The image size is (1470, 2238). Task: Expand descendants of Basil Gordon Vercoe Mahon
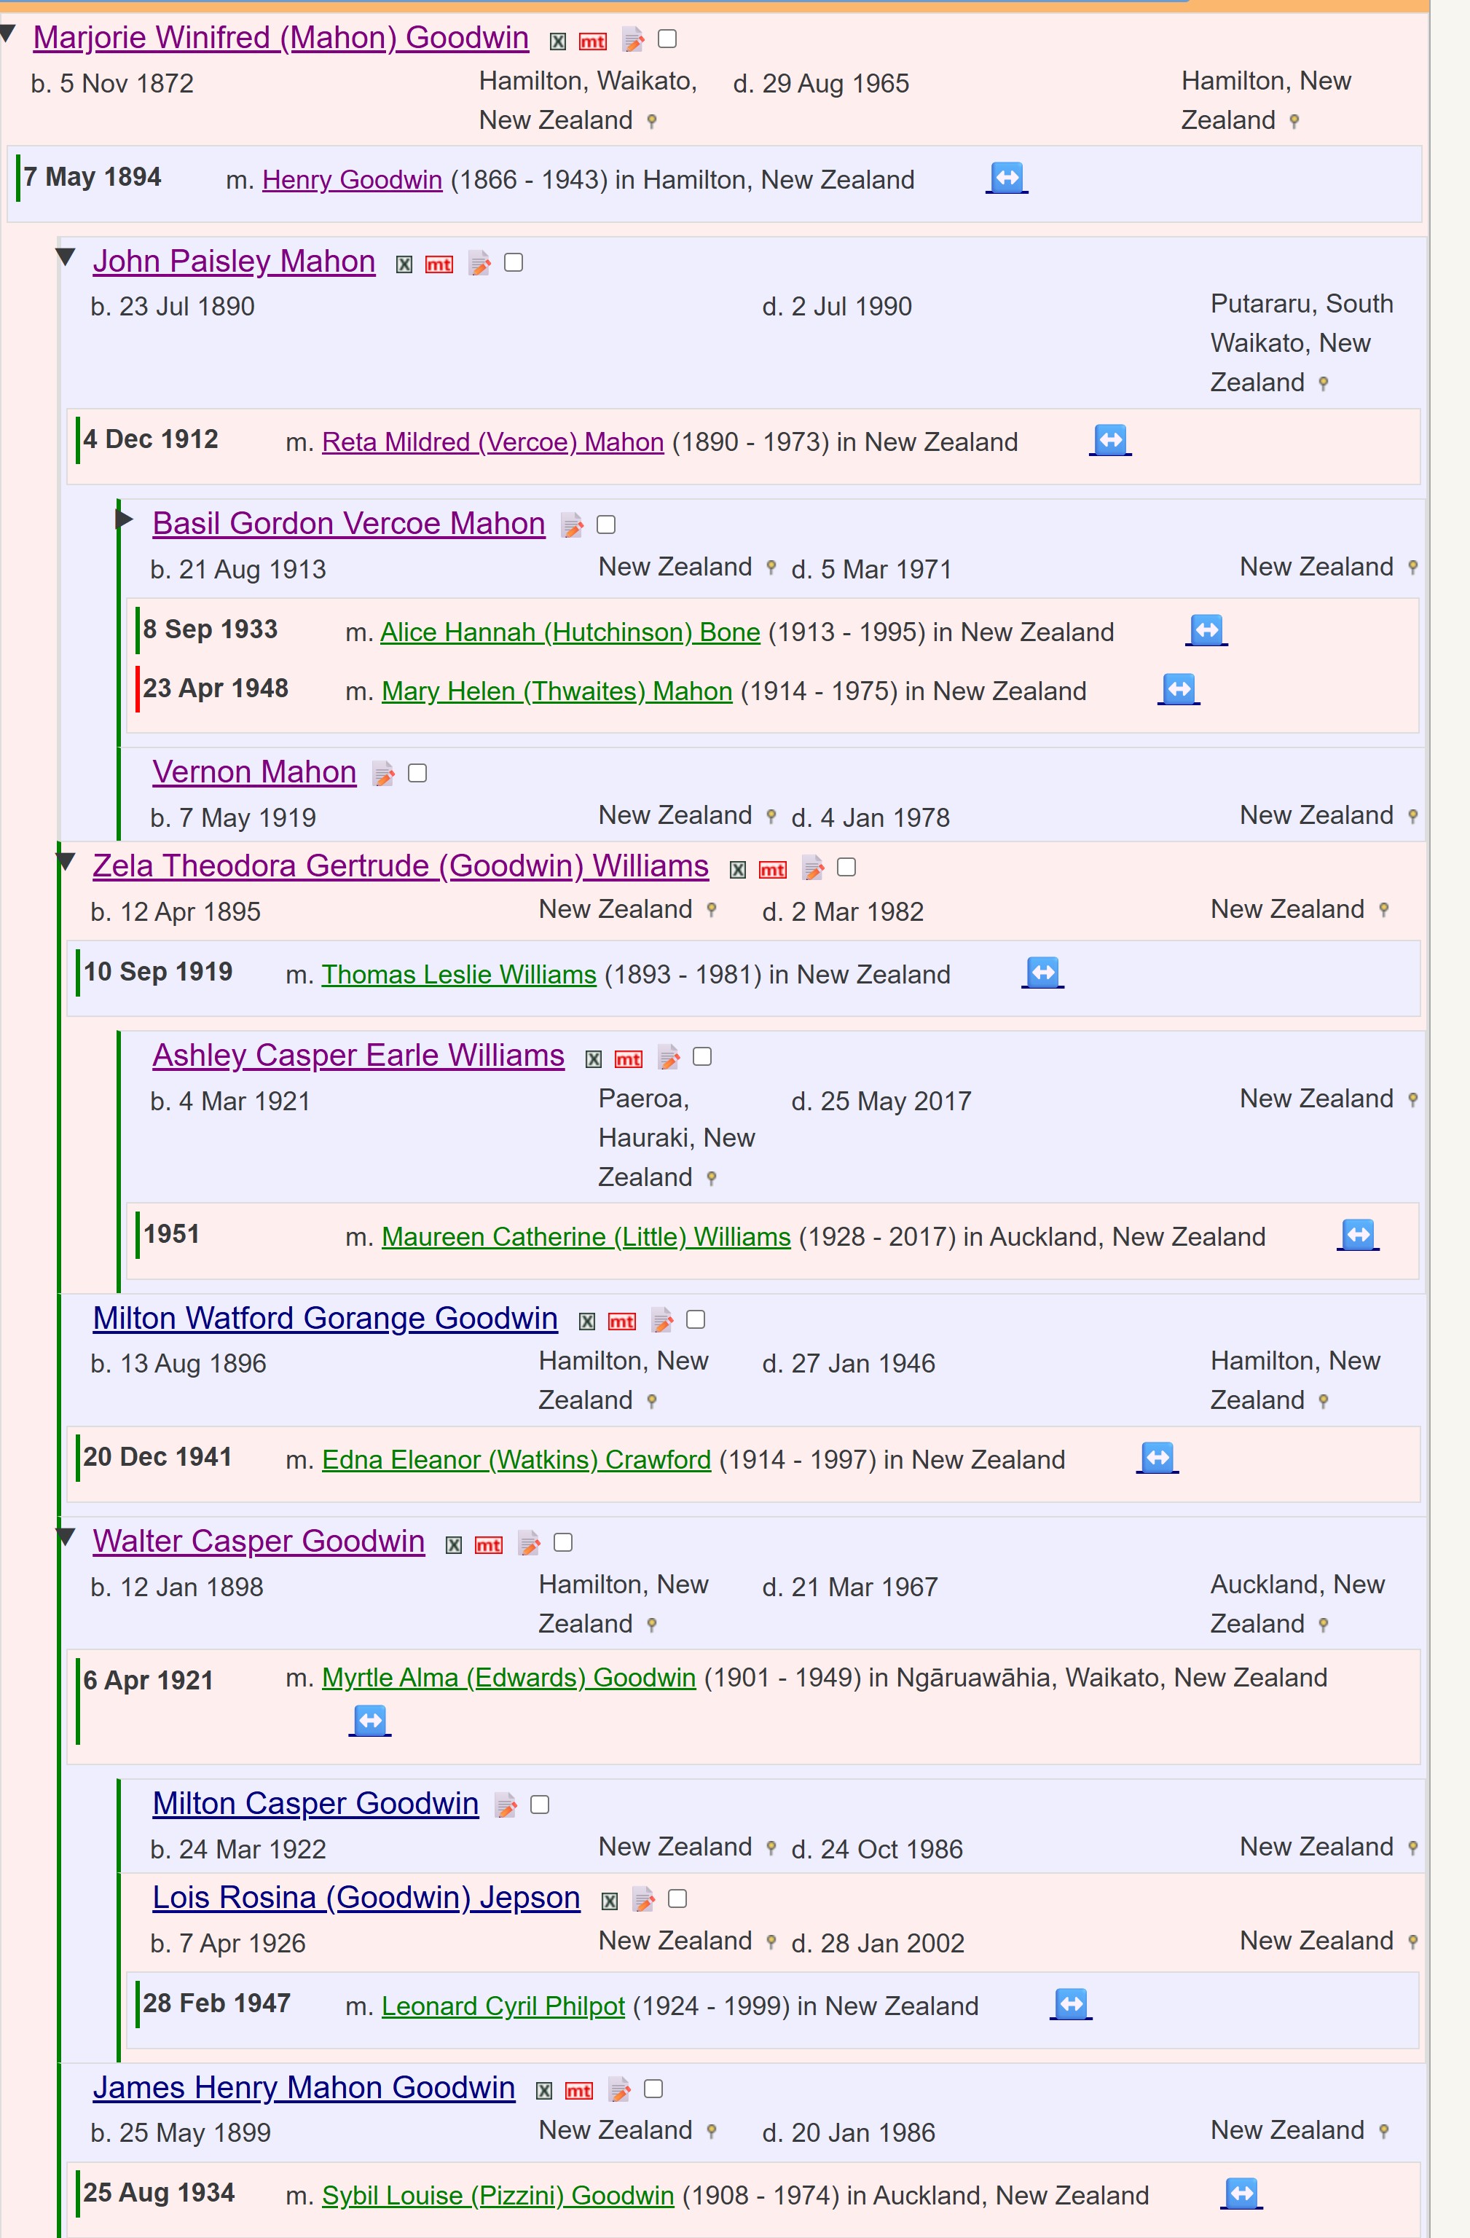pos(125,518)
